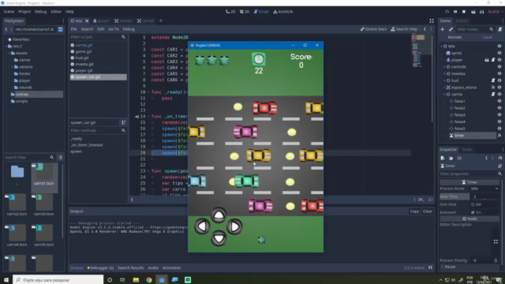Expand the controle node in scene tree

click(x=444, y=67)
